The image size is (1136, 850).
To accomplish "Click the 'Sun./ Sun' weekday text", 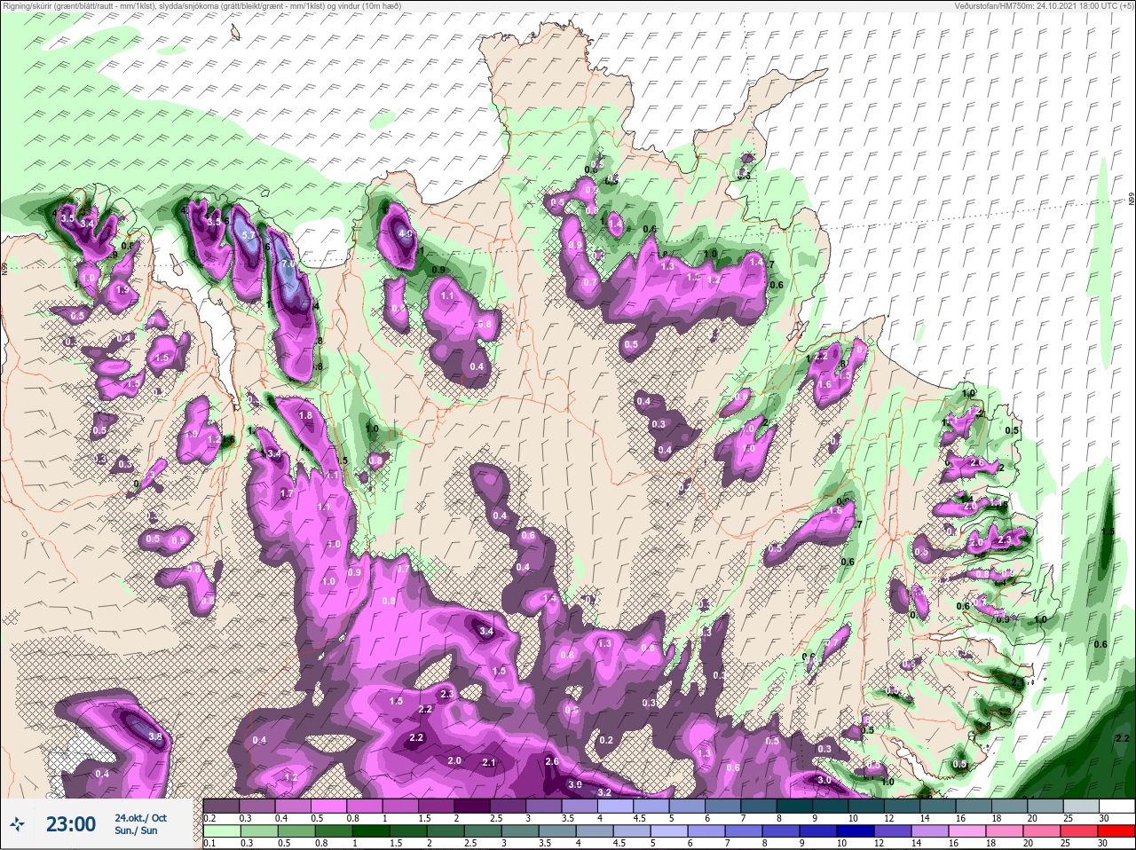I will (x=136, y=830).
